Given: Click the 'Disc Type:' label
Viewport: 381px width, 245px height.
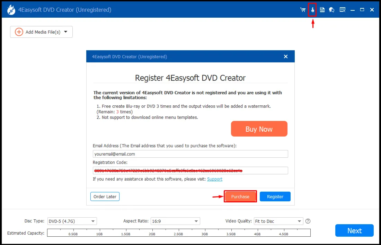Looking at the screenshot, I should pyautogui.click(x=35, y=221).
